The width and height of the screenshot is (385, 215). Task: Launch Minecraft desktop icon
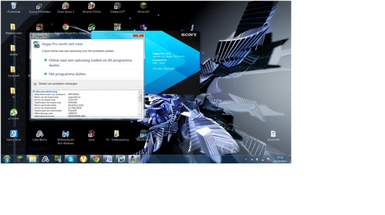pyautogui.click(x=144, y=8)
